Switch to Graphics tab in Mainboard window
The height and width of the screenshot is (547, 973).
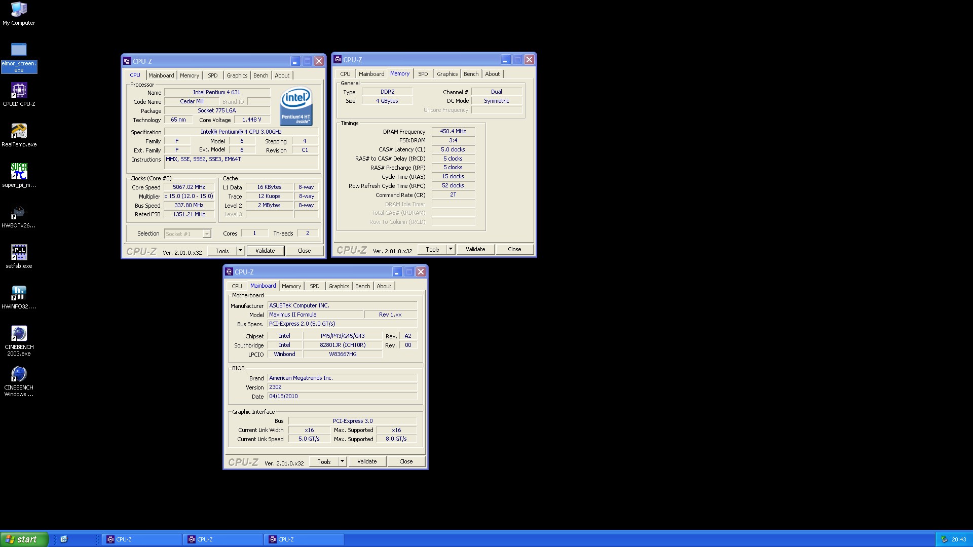pyautogui.click(x=339, y=286)
